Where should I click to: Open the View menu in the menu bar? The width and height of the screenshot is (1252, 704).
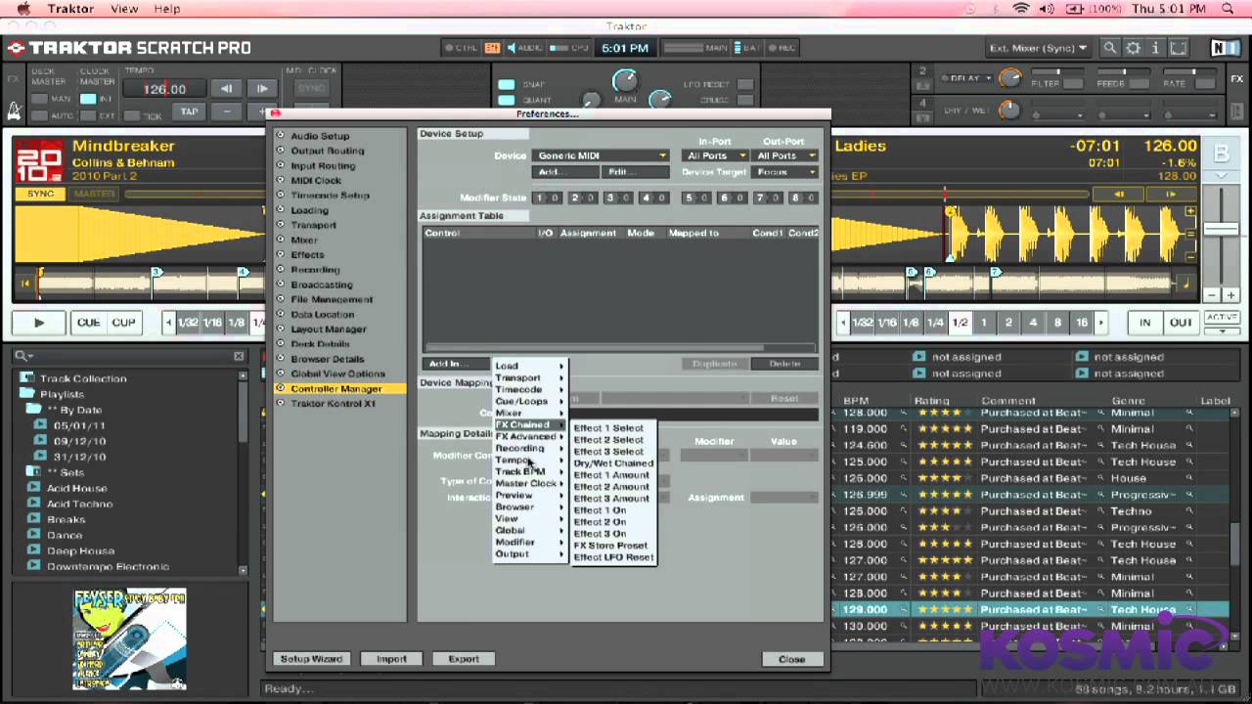pyautogui.click(x=124, y=9)
